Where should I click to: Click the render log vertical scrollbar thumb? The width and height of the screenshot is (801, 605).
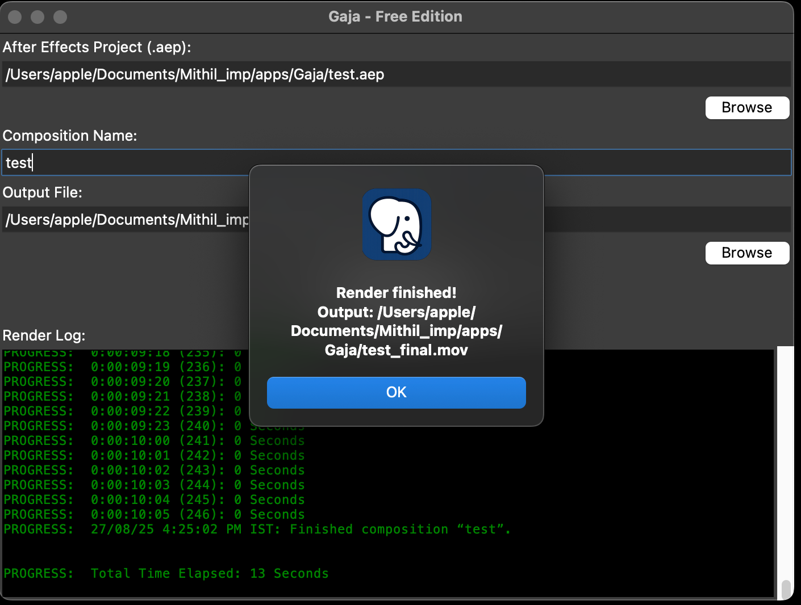point(786,589)
